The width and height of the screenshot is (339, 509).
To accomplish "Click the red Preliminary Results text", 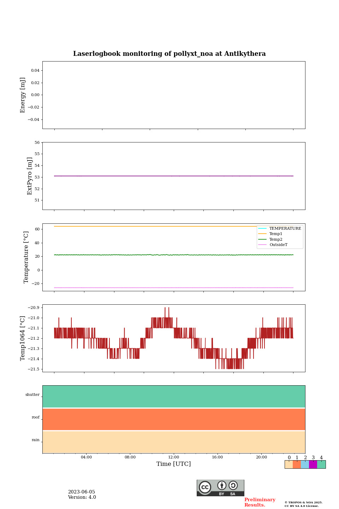I will [x=260, y=502].
